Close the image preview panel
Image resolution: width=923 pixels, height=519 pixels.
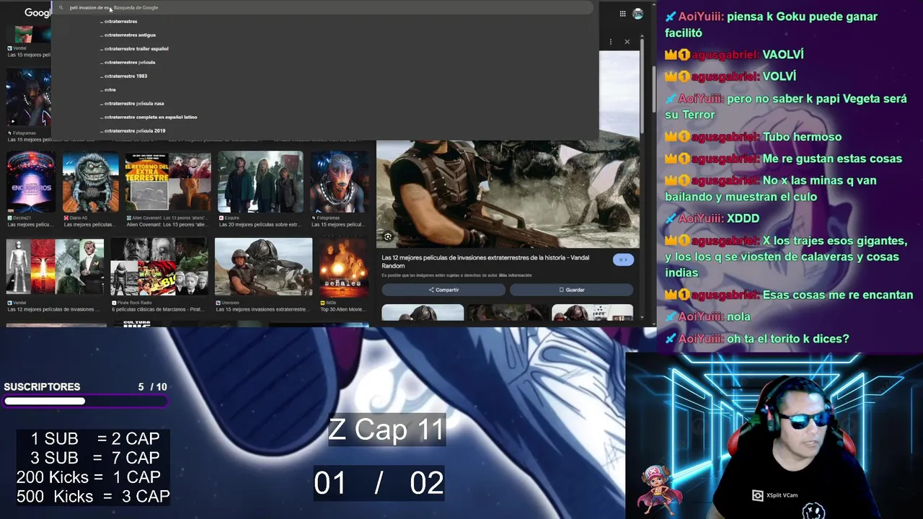(x=627, y=42)
